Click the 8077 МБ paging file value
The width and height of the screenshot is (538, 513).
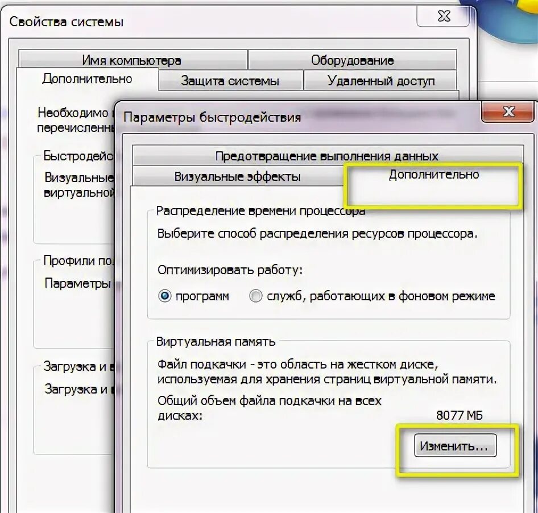460,416
